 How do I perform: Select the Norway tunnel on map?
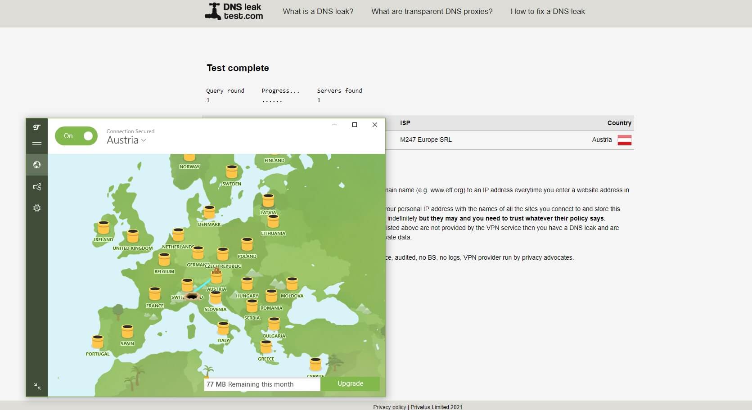tap(189, 157)
